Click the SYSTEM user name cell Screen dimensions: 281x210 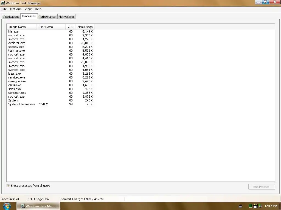pyautogui.click(x=43, y=104)
